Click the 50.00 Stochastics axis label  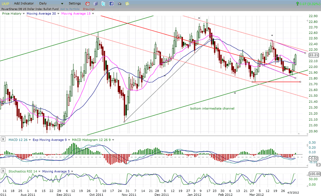(313, 179)
